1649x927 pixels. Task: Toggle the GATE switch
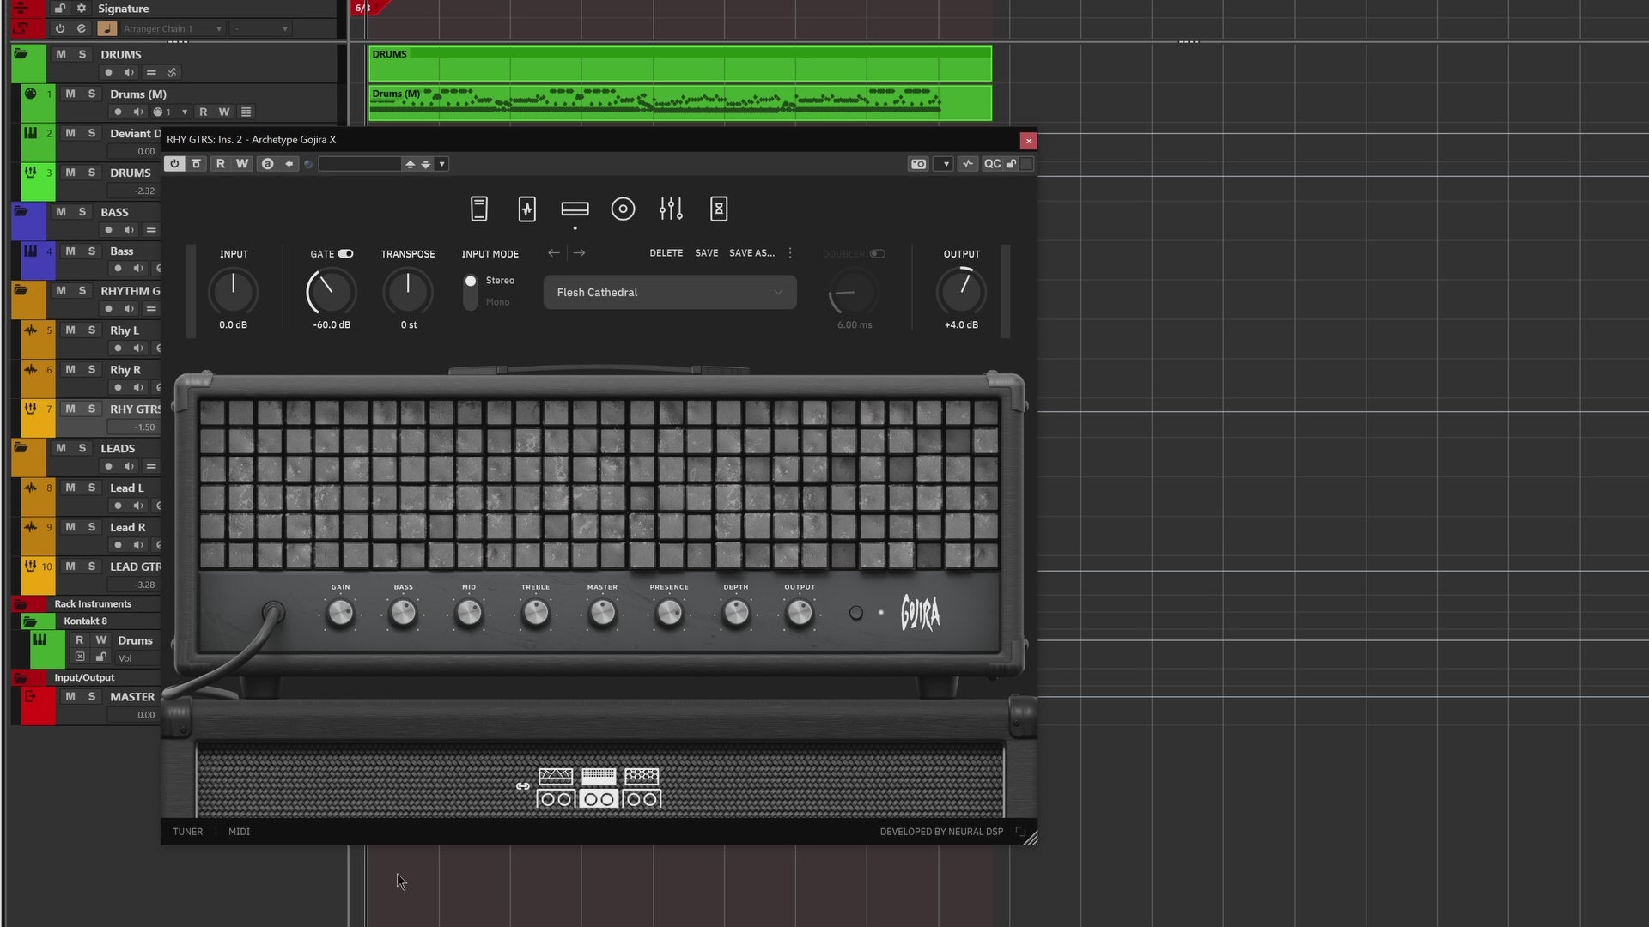pyautogui.click(x=345, y=254)
